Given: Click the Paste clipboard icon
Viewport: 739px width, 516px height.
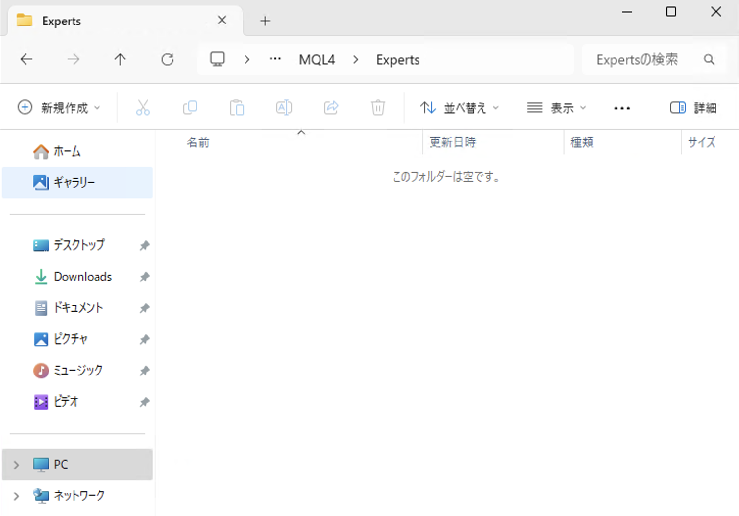Looking at the screenshot, I should [x=237, y=108].
